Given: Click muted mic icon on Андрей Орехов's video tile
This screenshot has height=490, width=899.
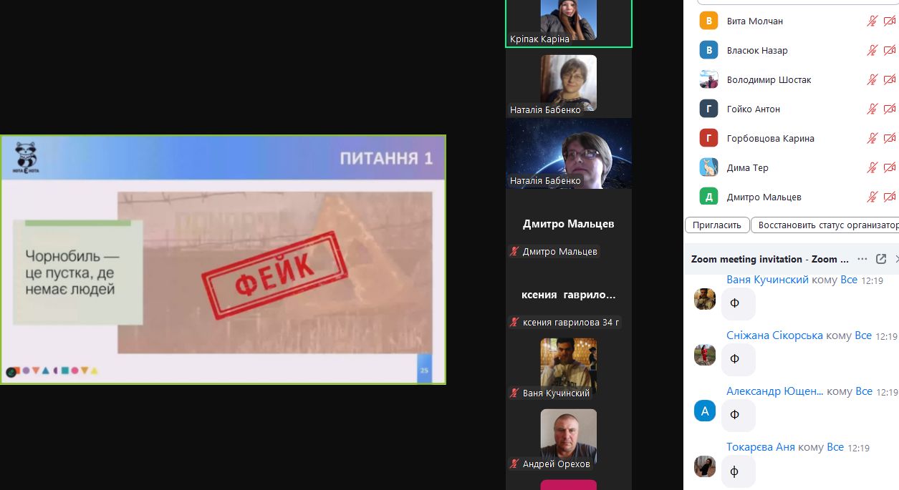Looking at the screenshot, I should 514,464.
